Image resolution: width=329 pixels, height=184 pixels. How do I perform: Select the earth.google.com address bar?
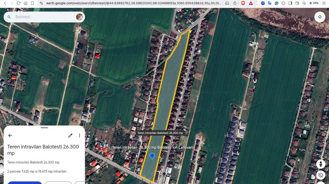coord(134,3)
